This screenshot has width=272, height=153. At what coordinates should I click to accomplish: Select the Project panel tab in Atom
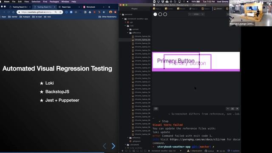coord(134,8)
